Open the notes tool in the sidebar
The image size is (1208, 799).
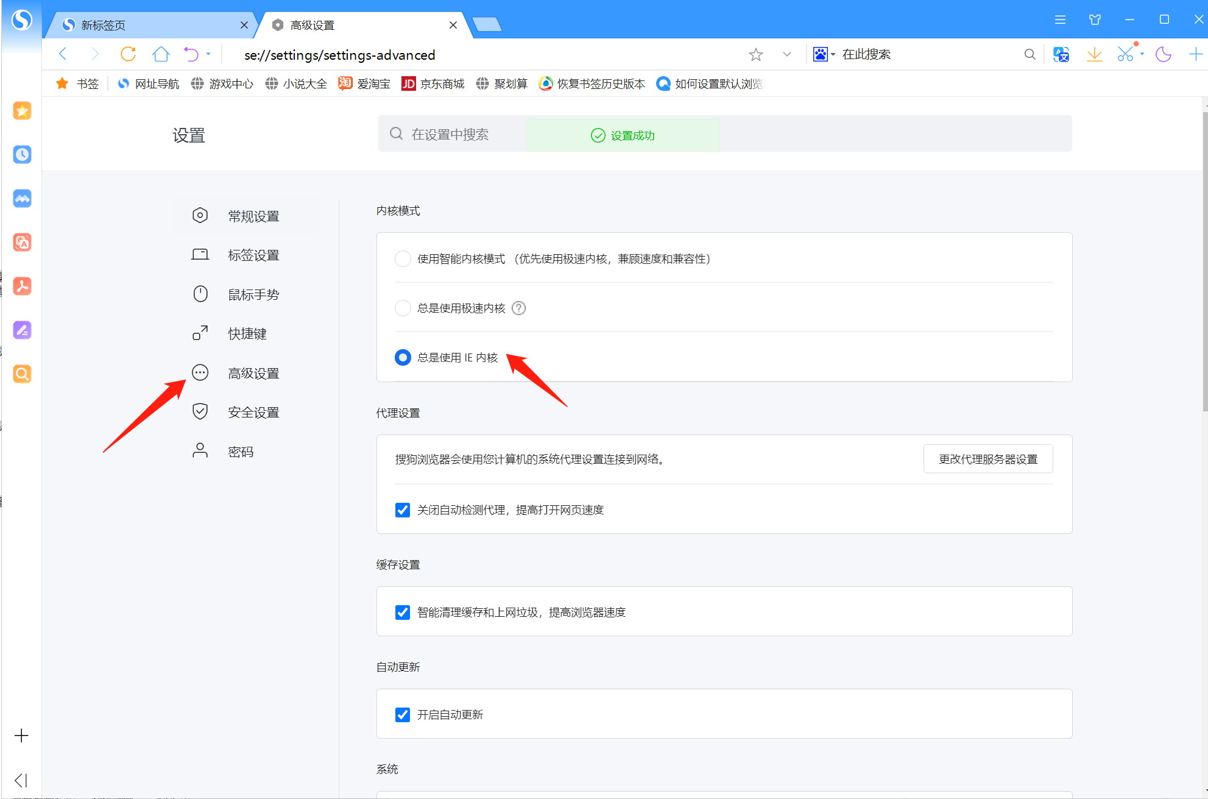(22, 330)
